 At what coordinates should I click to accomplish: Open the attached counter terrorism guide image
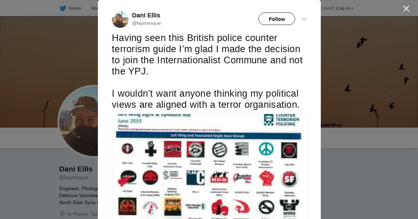(x=210, y=166)
